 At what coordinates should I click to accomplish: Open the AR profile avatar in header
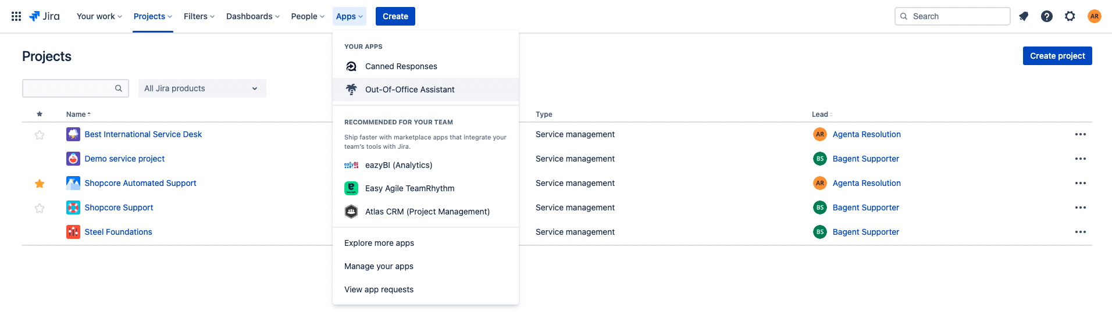1095,16
